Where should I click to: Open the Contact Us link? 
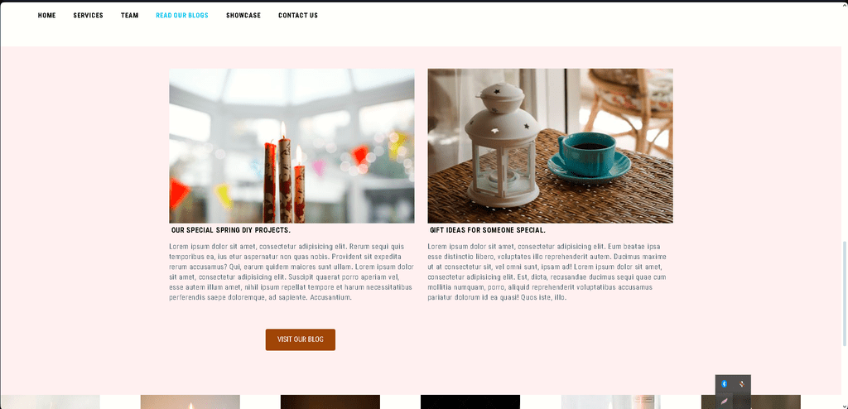[x=298, y=15]
